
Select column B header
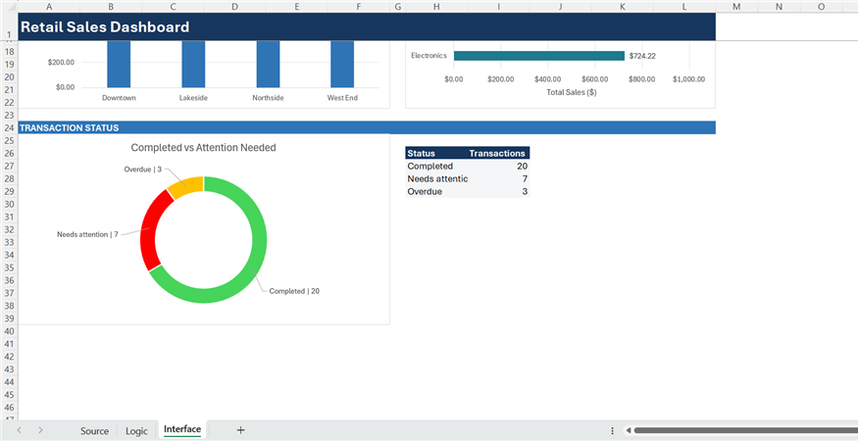(x=111, y=7)
